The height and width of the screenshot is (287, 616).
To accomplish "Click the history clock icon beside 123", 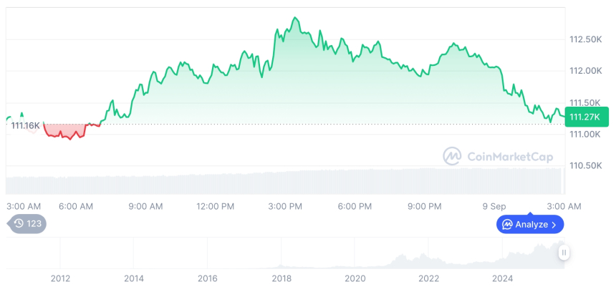I will 19,224.
